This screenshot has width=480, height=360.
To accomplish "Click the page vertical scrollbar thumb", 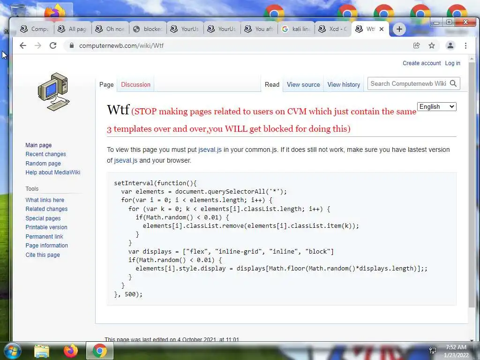I will (x=472, y=186).
